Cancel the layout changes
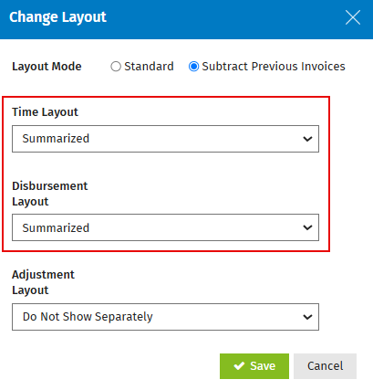The height and width of the screenshot is (390, 373). 325,366
